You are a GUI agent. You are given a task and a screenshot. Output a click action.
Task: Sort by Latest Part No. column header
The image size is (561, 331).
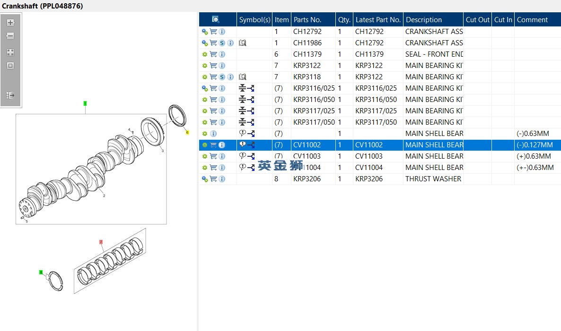click(378, 20)
